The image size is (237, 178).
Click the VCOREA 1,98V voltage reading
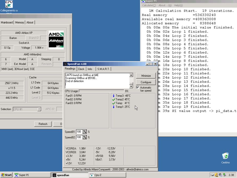76,148
